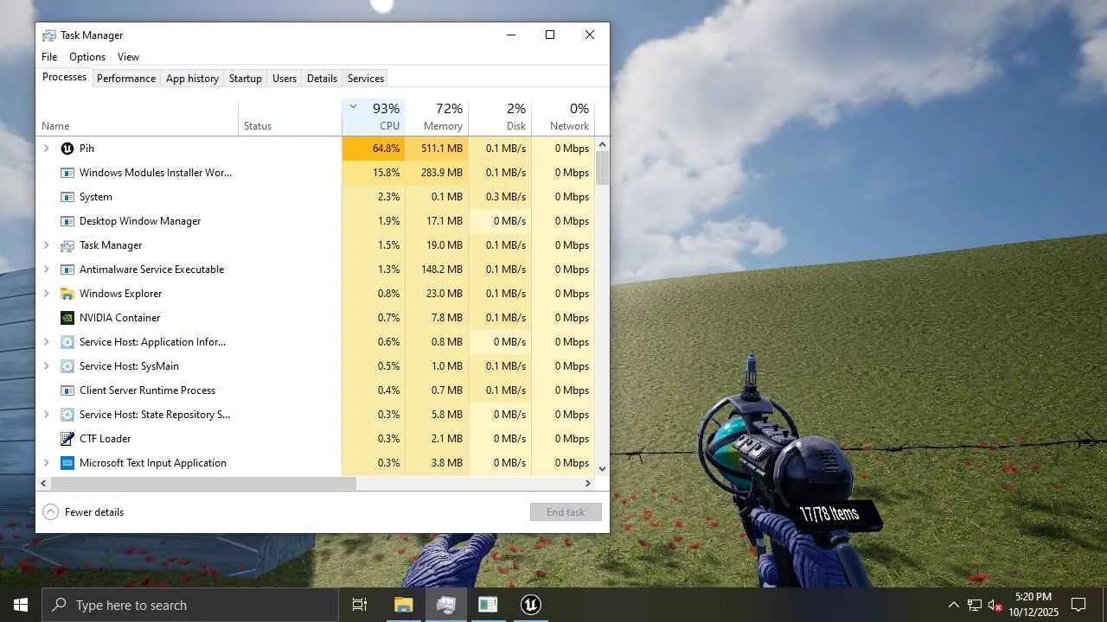Click the Microsoft Text Input Application icon

[x=67, y=463]
